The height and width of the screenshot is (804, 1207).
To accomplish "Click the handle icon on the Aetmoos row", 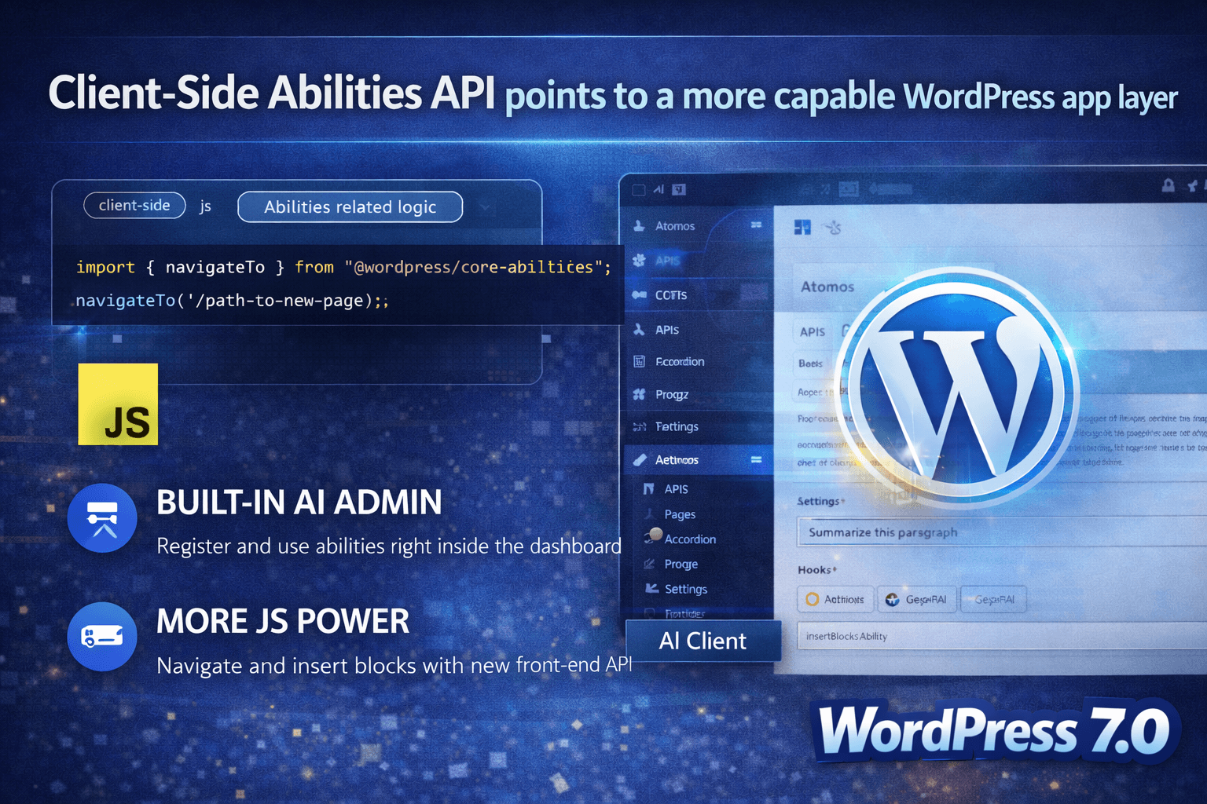I will click(x=756, y=460).
